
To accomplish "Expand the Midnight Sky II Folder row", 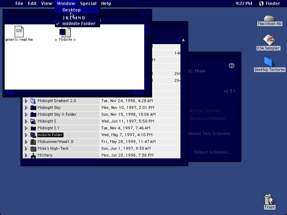I will coord(26,114).
